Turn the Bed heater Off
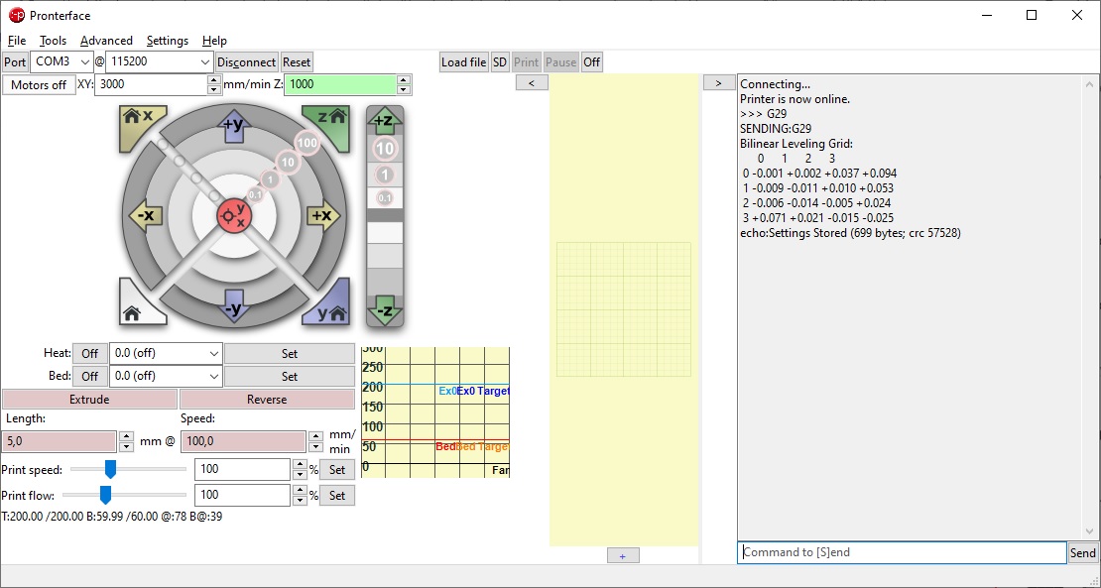1101x588 pixels. [89, 377]
